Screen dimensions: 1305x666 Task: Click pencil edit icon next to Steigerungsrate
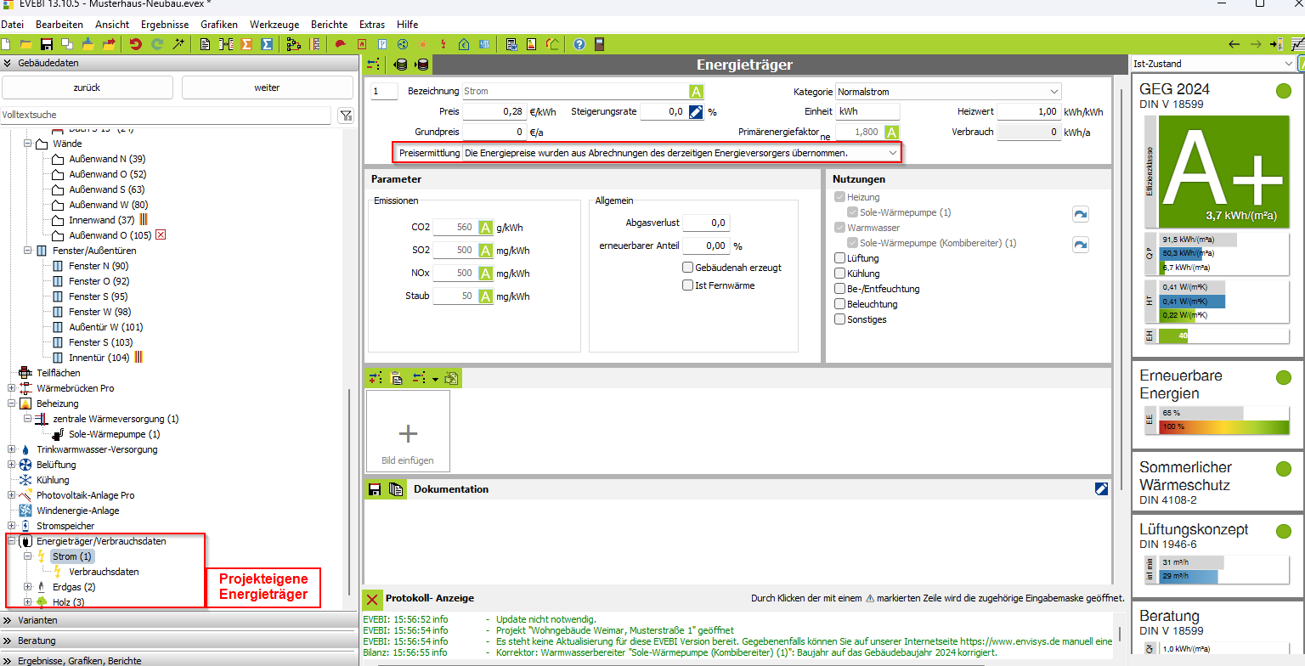[696, 111]
